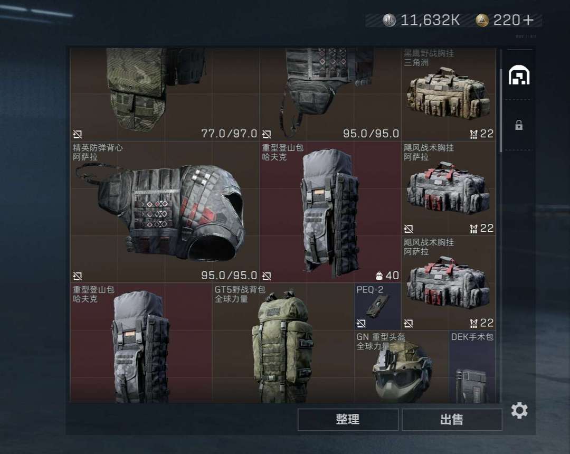Select the 精英防弹背心 armor vest
Viewport: 570px width, 454px height.
pos(165,212)
